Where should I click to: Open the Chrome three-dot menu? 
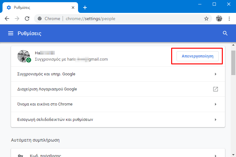click(x=229, y=19)
